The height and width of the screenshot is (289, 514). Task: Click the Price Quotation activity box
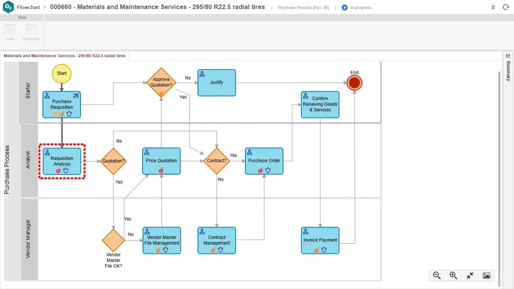161,160
